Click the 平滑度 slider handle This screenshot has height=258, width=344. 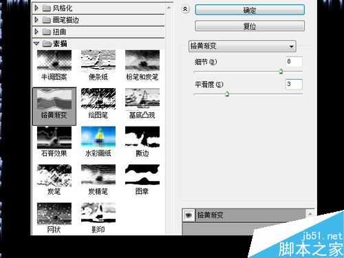tap(227, 94)
